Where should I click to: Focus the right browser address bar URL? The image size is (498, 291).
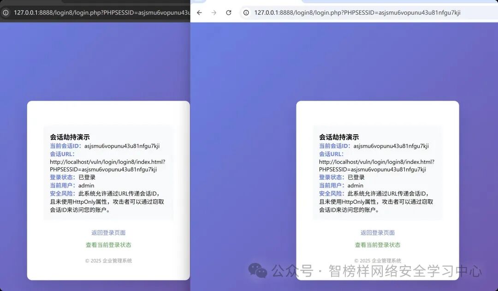357,13
